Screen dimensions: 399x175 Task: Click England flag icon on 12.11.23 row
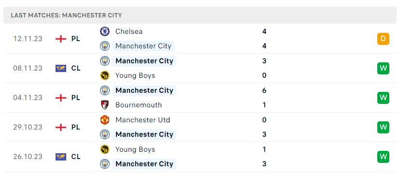coord(61,39)
